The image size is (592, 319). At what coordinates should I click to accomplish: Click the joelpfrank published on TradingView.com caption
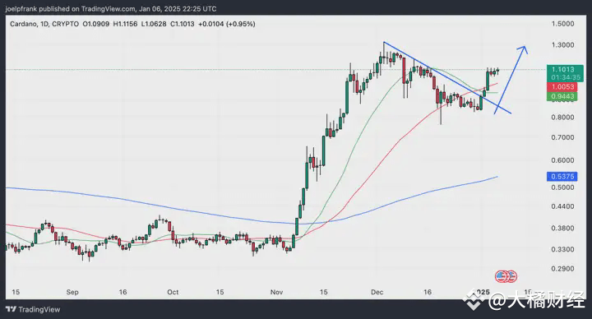111,9
